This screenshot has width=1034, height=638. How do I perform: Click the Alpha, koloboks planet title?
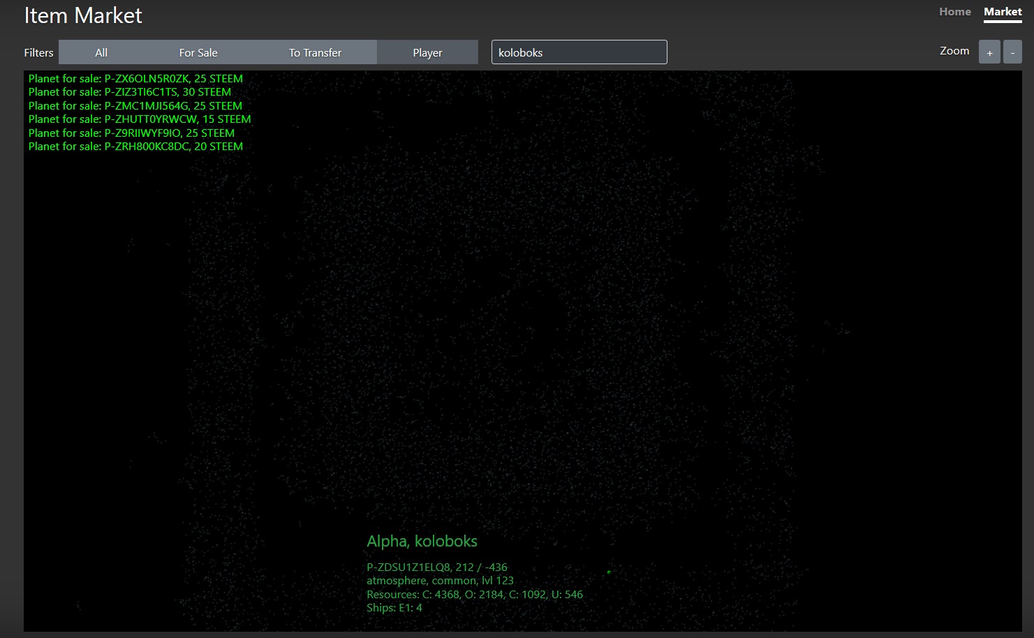click(422, 541)
